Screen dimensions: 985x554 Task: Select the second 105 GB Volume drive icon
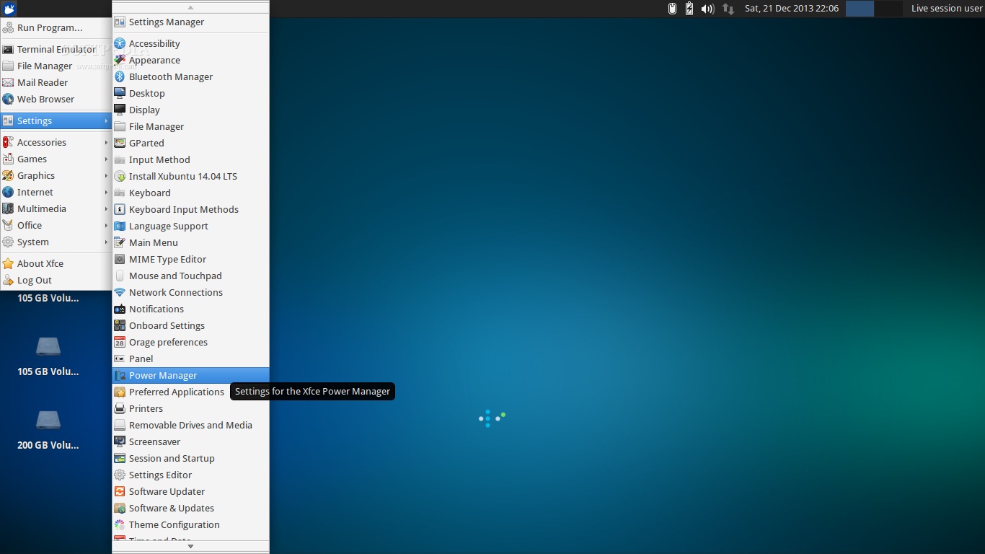pyautogui.click(x=48, y=347)
